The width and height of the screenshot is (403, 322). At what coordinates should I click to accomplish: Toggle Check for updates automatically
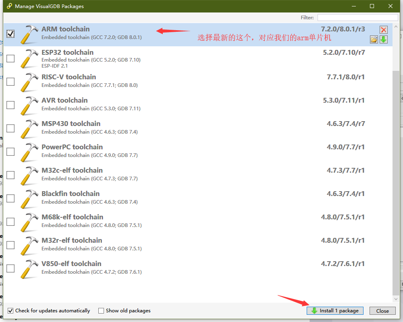pos(10,311)
